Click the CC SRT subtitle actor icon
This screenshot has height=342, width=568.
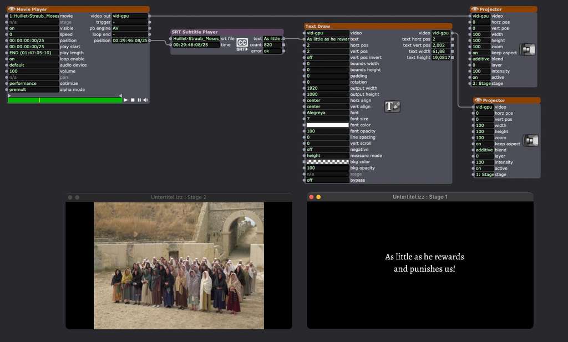click(x=242, y=44)
